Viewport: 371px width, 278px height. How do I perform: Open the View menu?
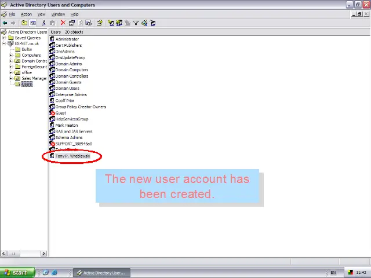click(x=41, y=14)
